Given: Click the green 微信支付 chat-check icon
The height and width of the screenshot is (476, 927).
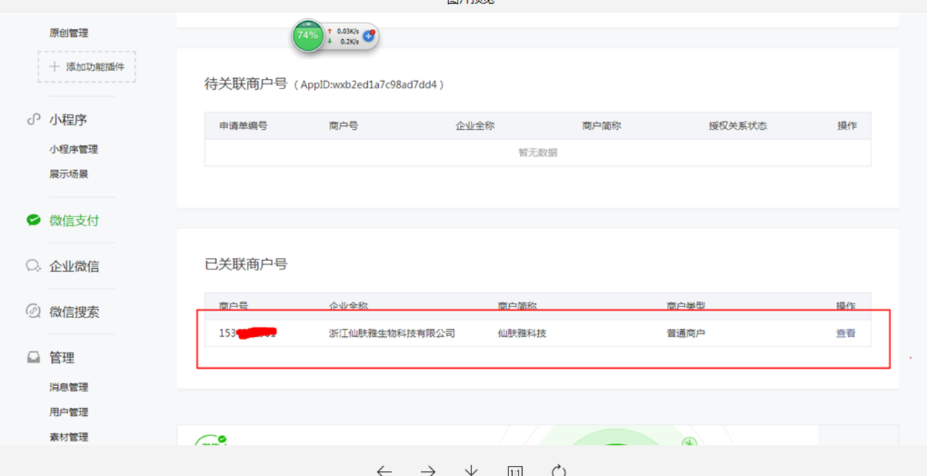Looking at the screenshot, I should tap(33, 220).
